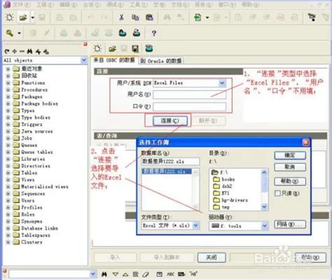The height and width of the screenshot is (280, 332).
Task: Open the Excel Files DSN dropdown
Action: (x=222, y=83)
